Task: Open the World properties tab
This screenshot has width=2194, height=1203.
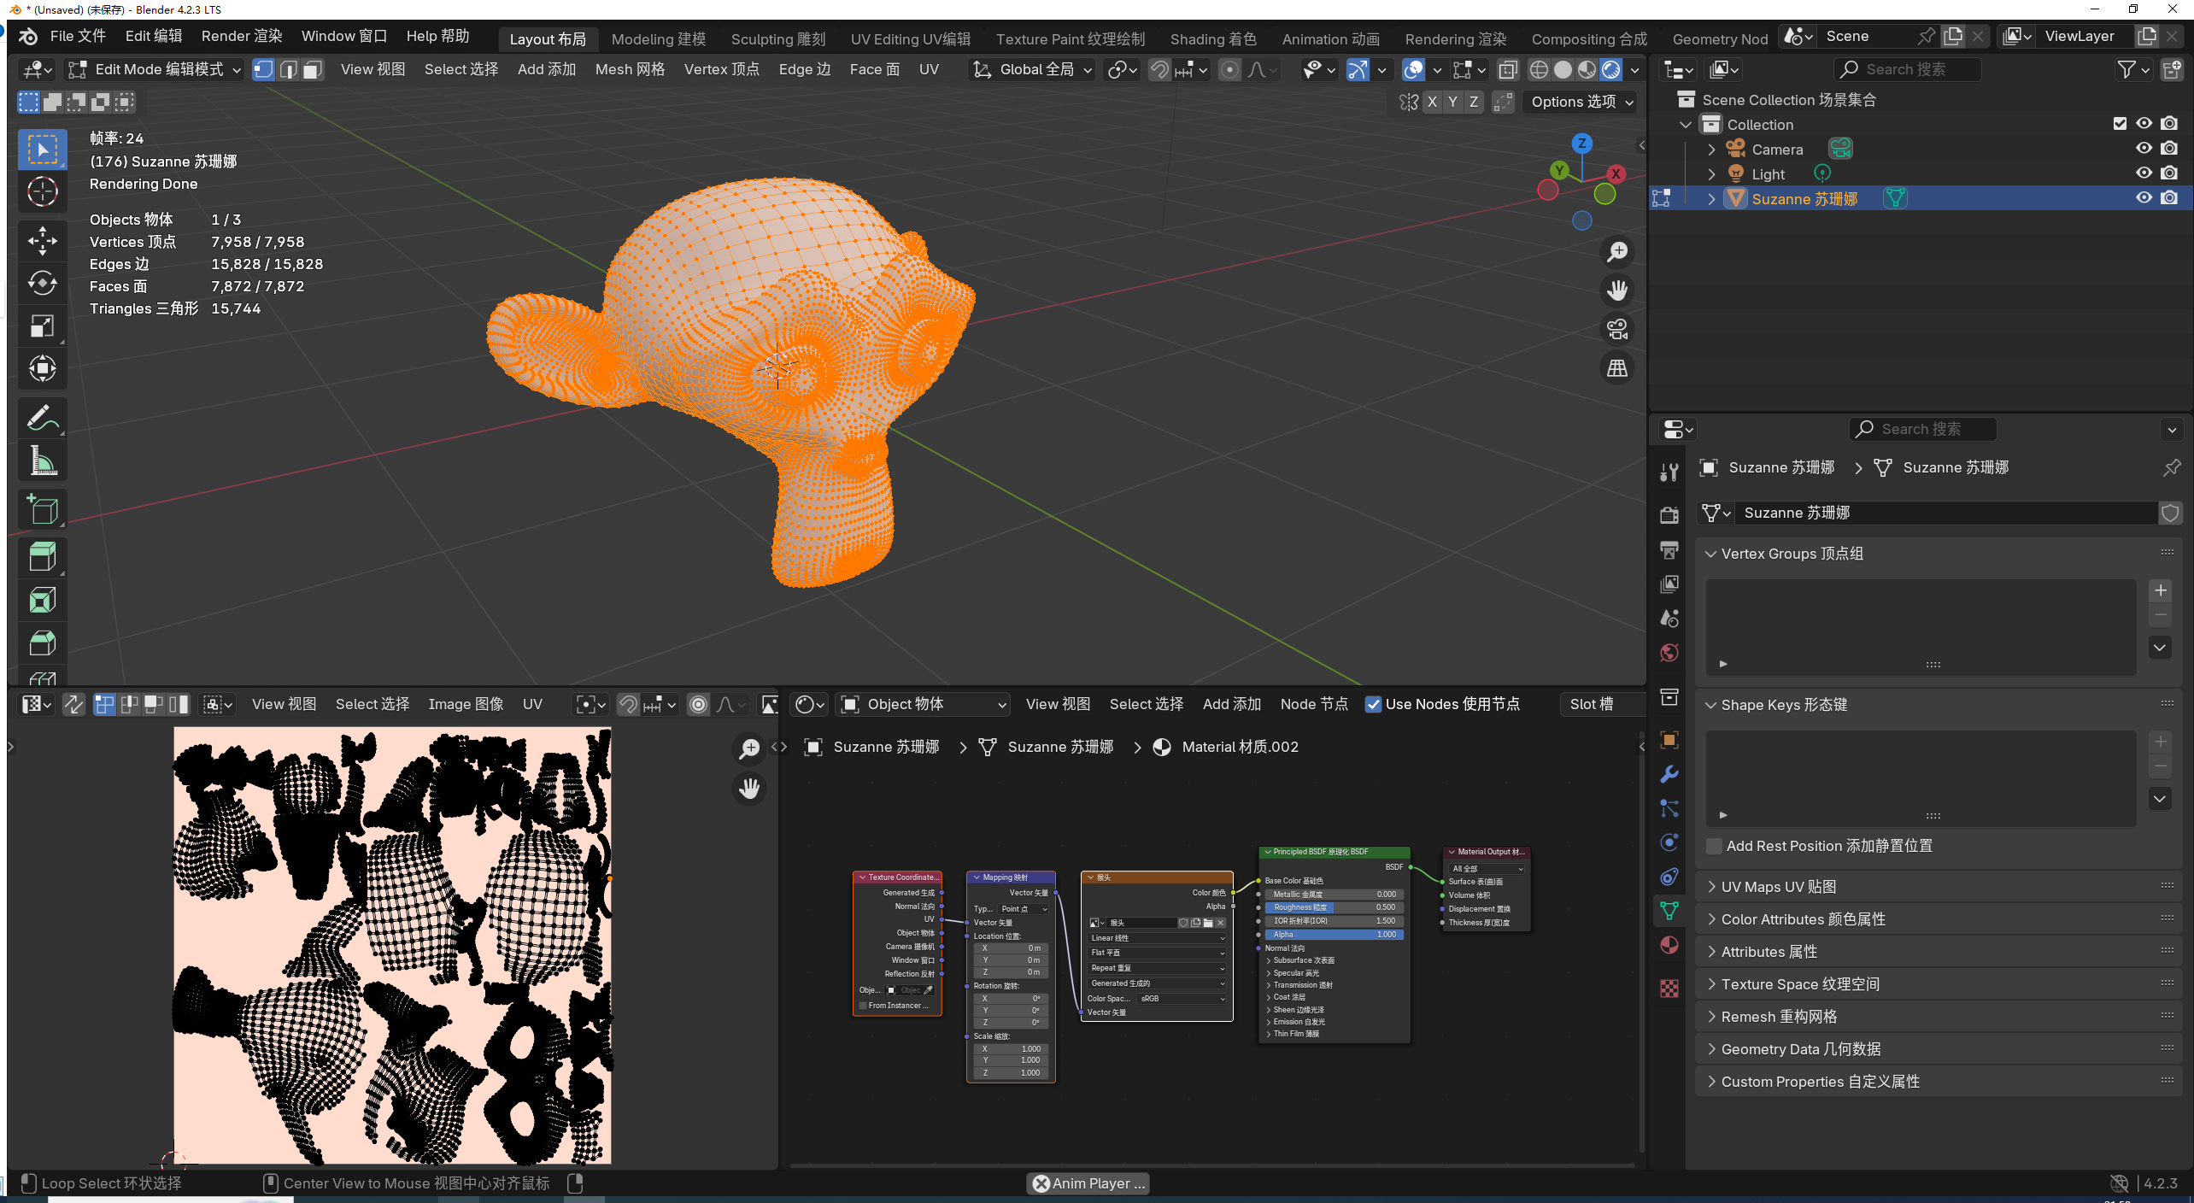Action: [1669, 653]
